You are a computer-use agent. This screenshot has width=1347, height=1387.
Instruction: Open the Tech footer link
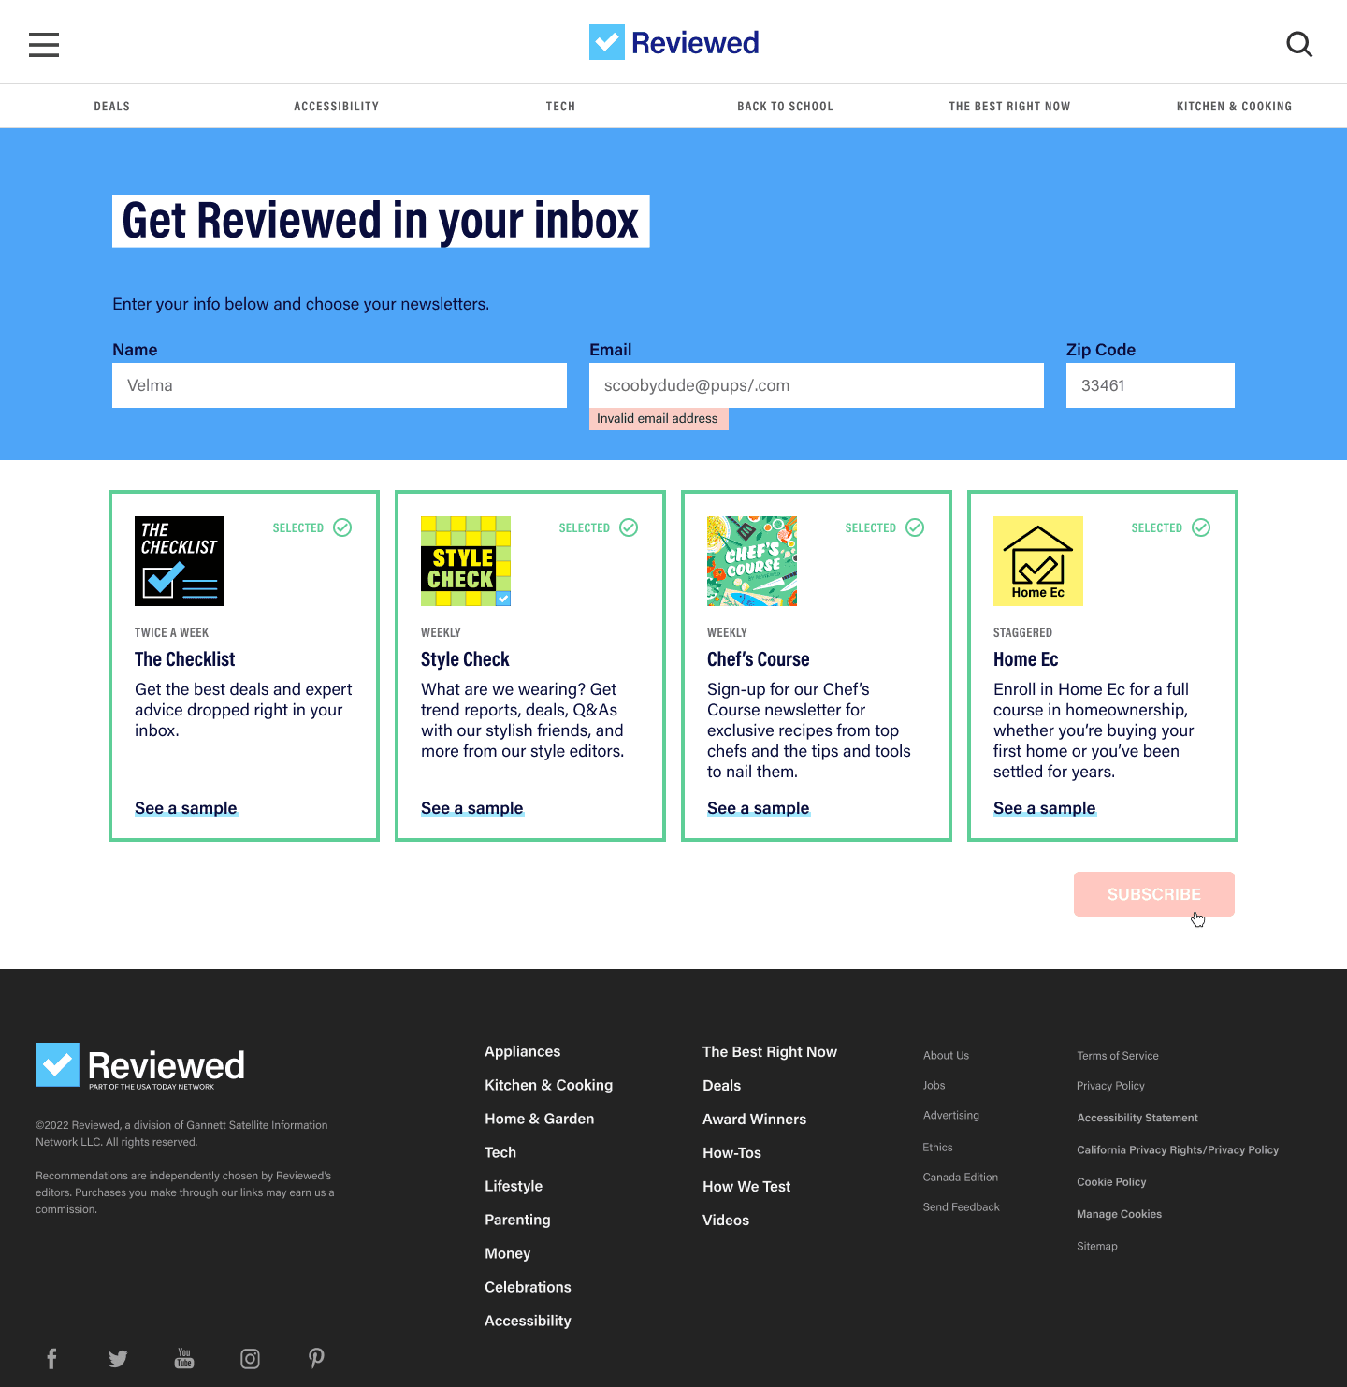point(500,1152)
